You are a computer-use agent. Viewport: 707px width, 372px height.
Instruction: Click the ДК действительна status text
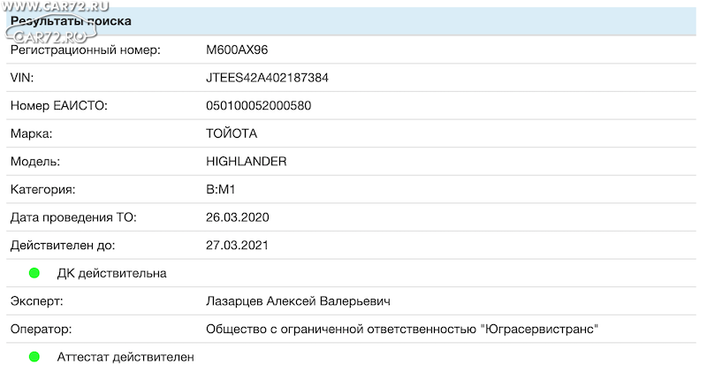[x=111, y=273]
